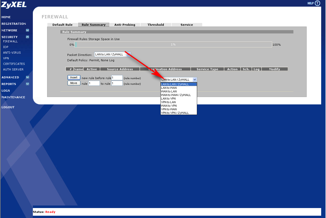The height and width of the screenshot is (218, 326).
Task: Select 'VPN to LAN' in the list
Action: tap(179, 102)
